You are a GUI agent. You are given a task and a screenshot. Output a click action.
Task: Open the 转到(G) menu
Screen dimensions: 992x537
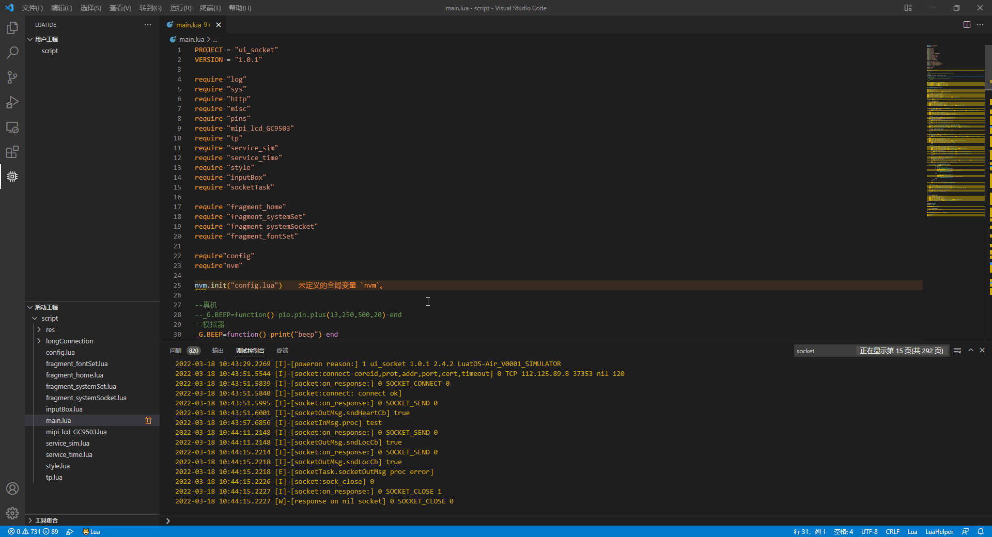coord(150,8)
